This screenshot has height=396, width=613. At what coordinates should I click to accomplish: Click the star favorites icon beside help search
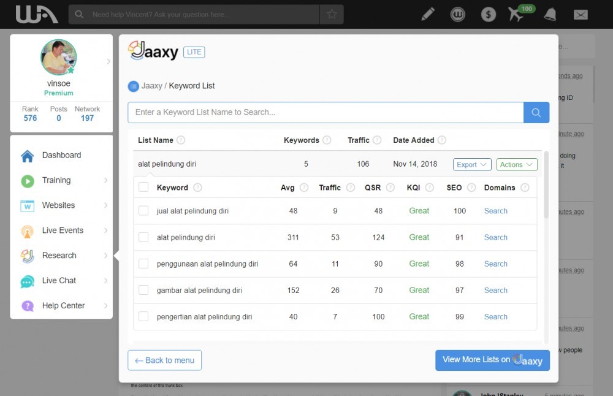tap(332, 15)
